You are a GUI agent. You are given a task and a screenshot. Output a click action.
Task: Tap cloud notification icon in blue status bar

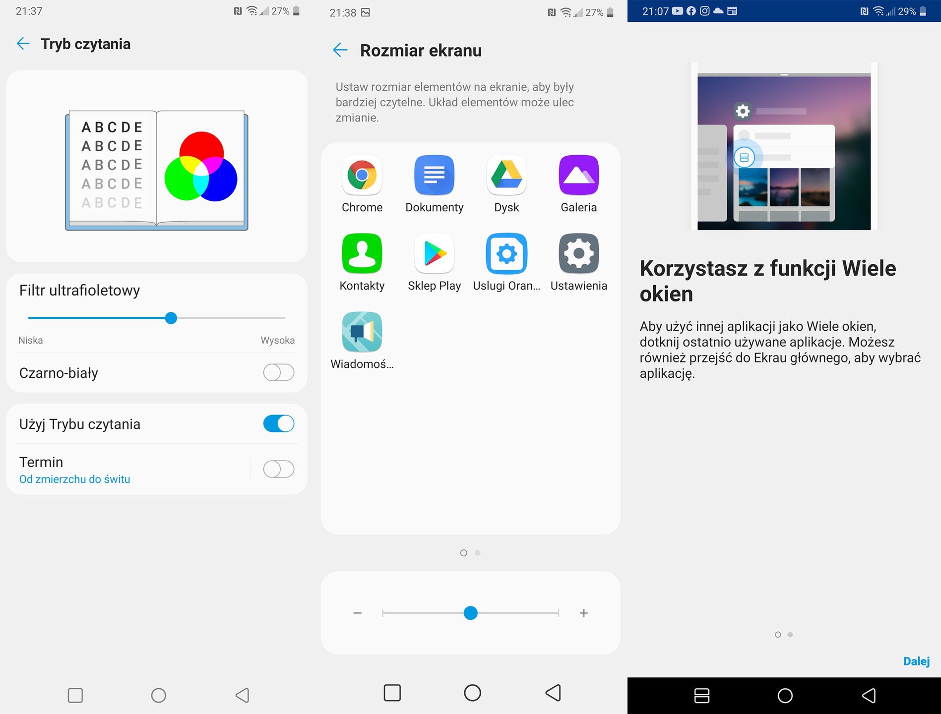pyautogui.click(x=718, y=11)
